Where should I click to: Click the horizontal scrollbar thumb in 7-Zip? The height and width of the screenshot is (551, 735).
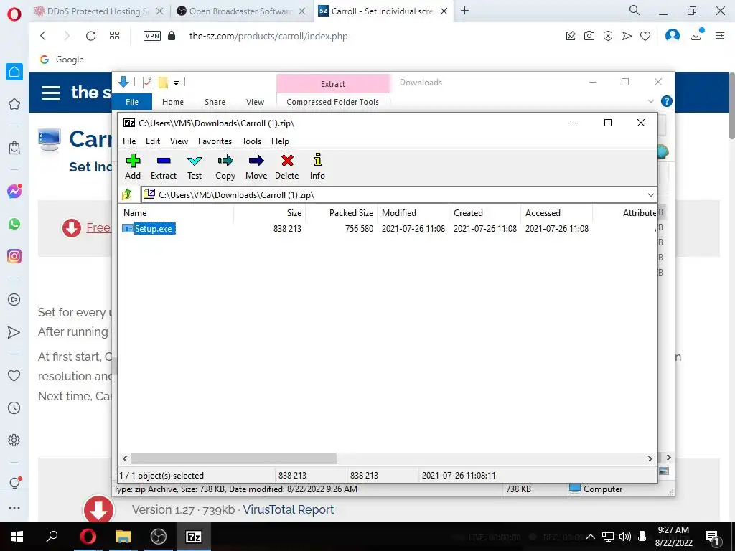point(234,458)
